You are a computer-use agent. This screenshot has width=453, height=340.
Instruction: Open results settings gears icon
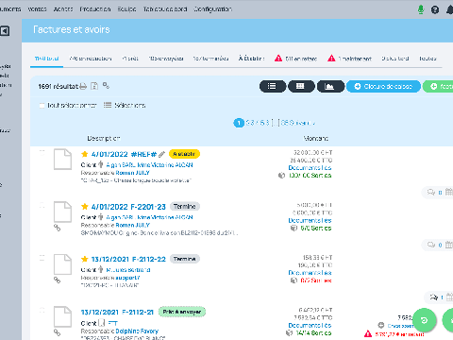[106, 85]
